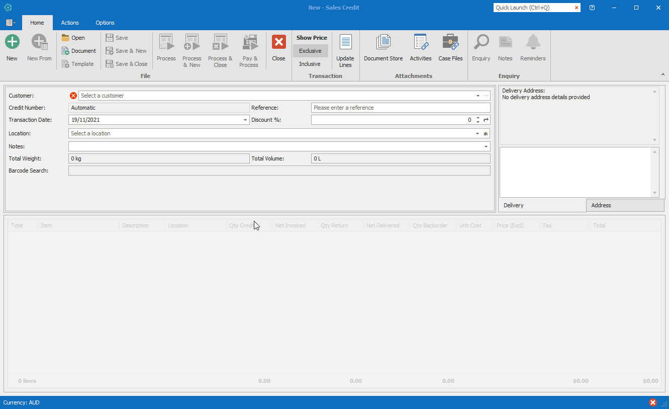Select Exclusive show price option
Screen dimensions: 669x409
tap(310, 51)
